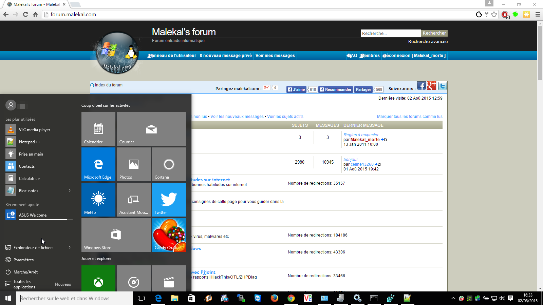The width and height of the screenshot is (543, 305).
Task: Open the Assistant Mobile tile
Action: (134, 200)
